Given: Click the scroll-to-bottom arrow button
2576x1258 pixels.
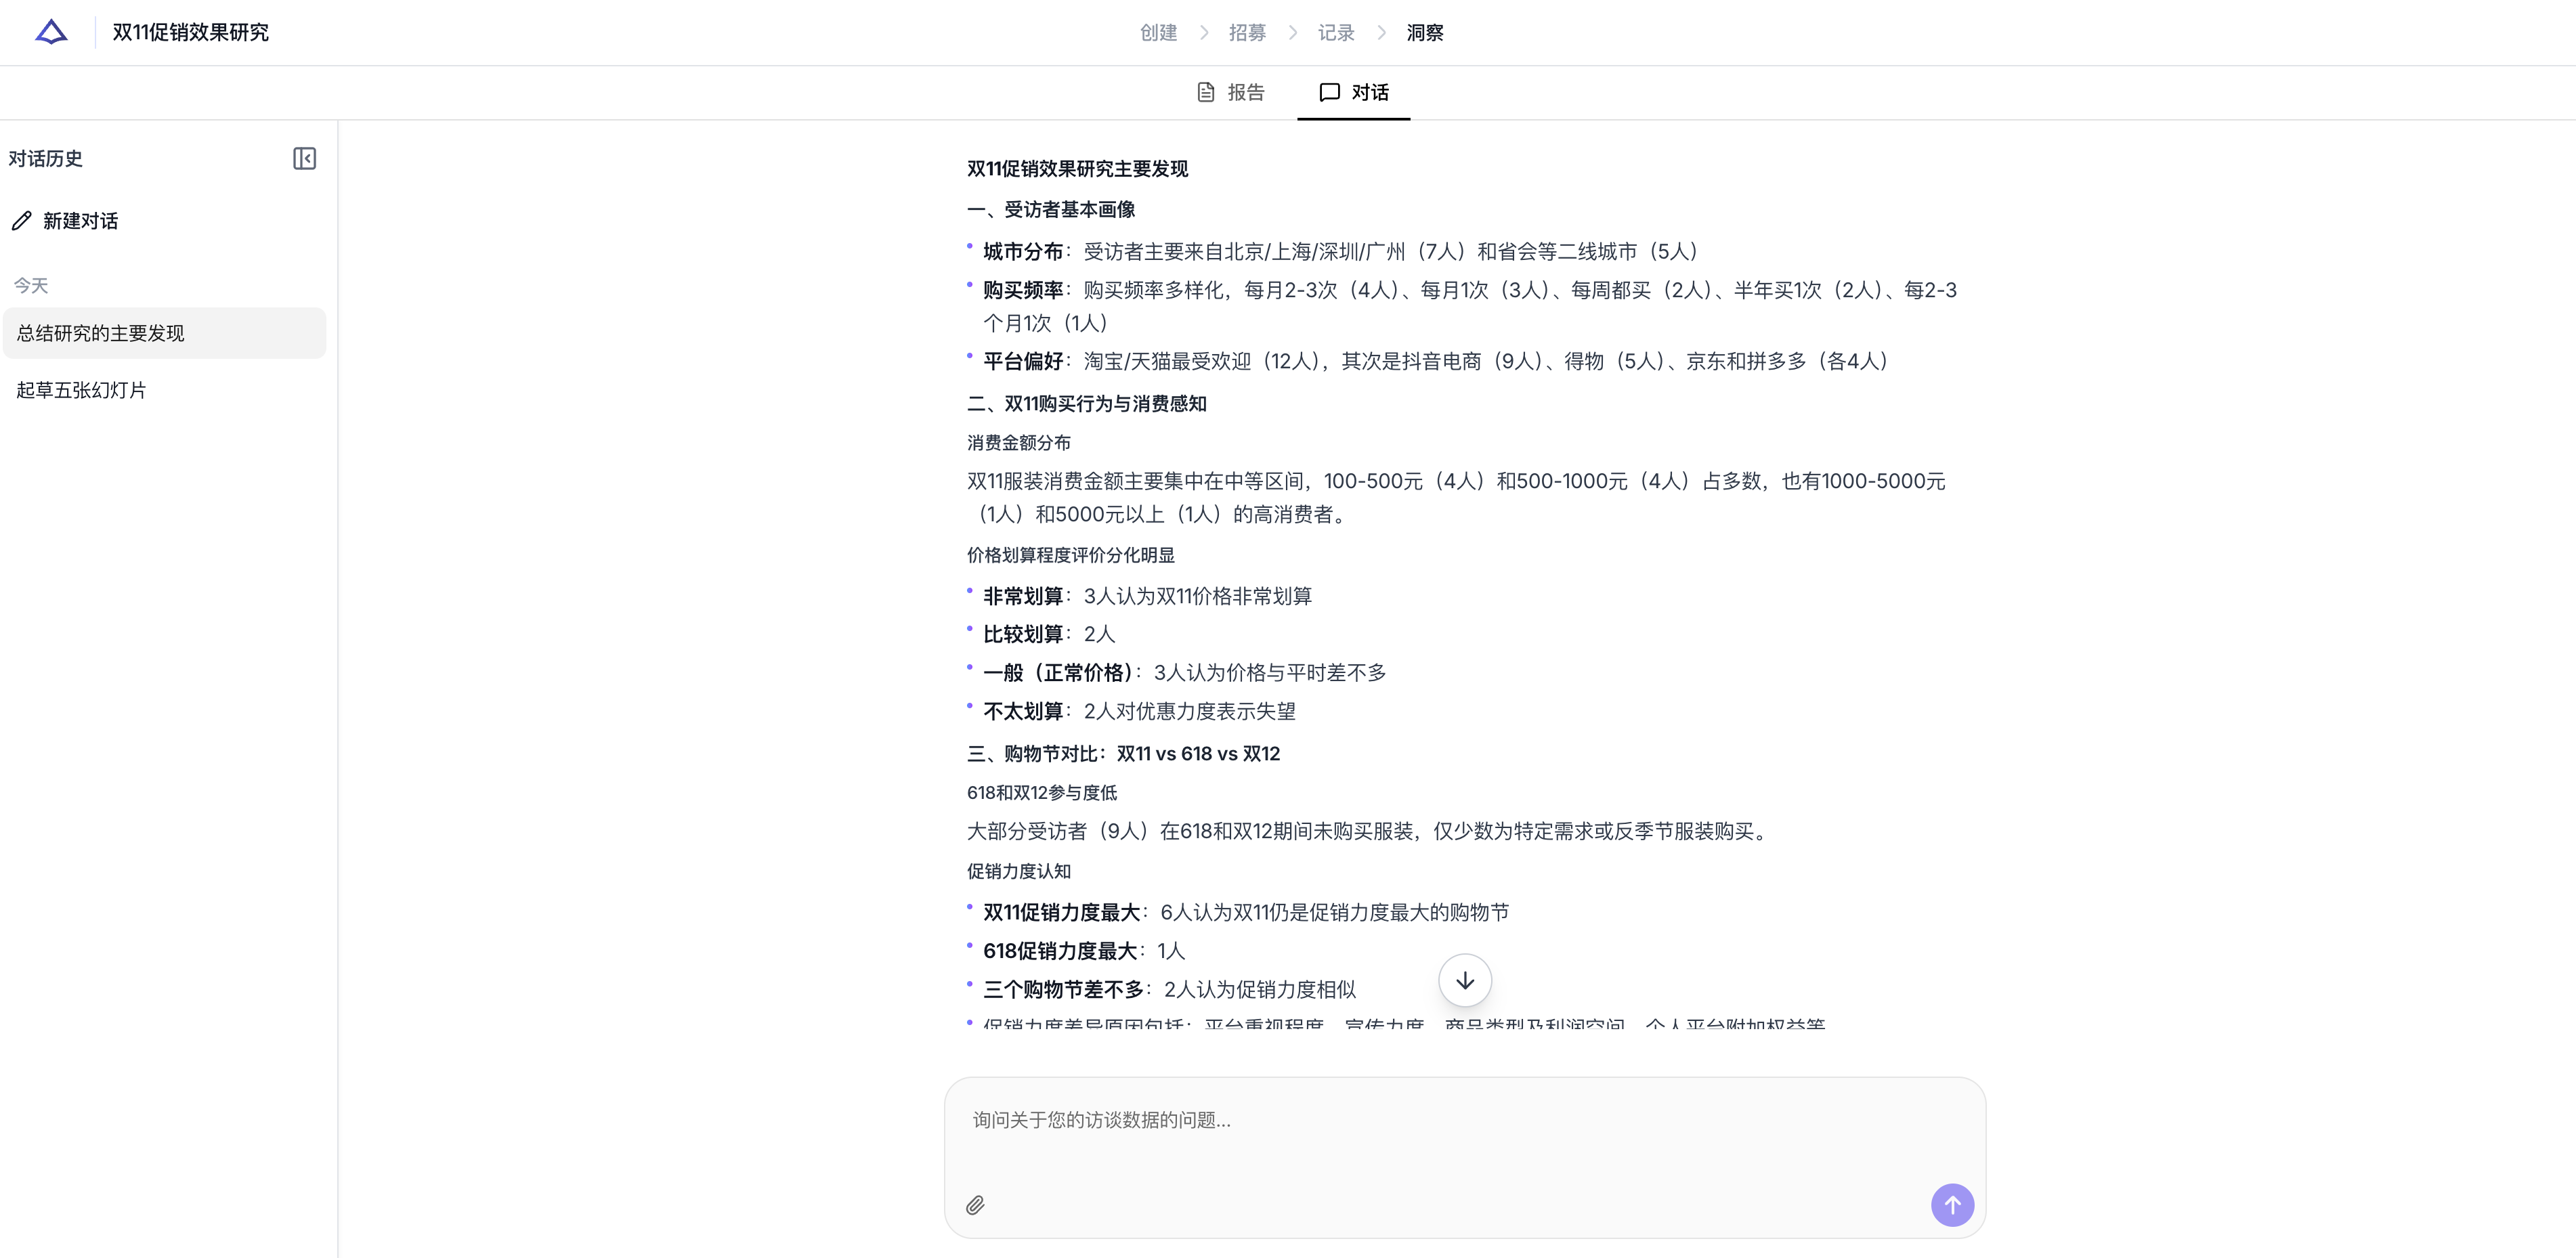Looking at the screenshot, I should tap(1465, 981).
